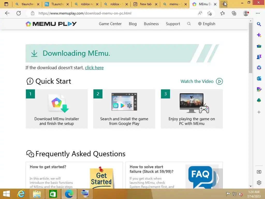This screenshot has width=265, height=199.
Task: Open the Windows Store taskbar icon
Action: [x=53, y=194]
